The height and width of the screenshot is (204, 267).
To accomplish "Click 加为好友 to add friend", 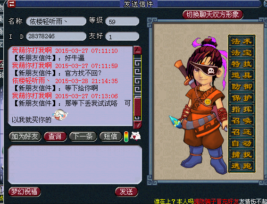I will 25,136.
